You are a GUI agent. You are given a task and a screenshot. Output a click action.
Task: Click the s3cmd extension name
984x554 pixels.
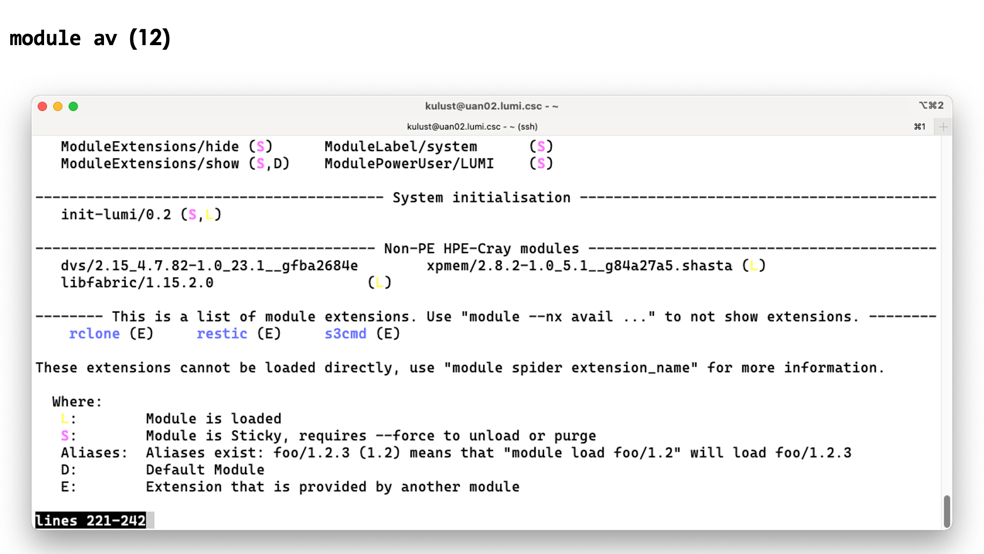click(x=345, y=334)
